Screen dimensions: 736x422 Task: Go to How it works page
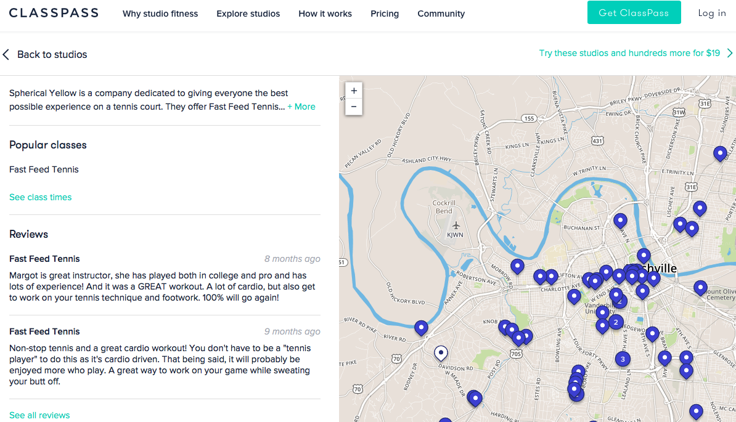pyautogui.click(x=325, y=14)
